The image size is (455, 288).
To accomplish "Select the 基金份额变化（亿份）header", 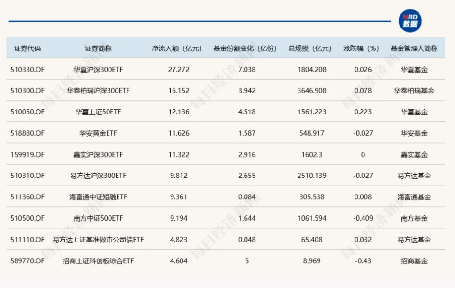I will pyautogui.click(x=245, y=48).
